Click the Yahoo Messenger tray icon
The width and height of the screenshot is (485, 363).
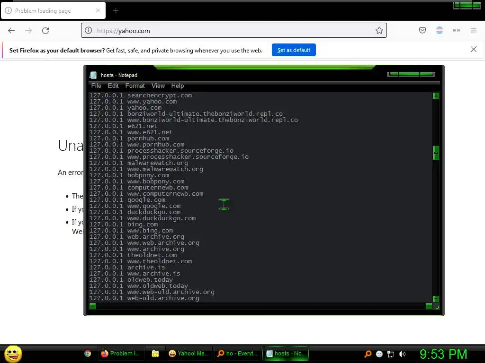[x=379, y=354]
